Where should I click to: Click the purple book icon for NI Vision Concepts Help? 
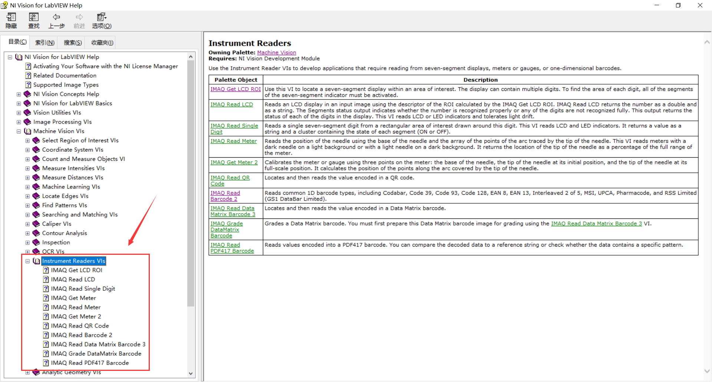point(27,94)
